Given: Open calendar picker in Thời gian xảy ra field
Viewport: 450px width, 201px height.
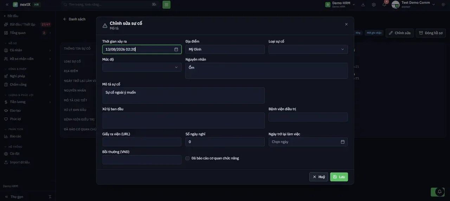Looking at the screenshot, I should (x=176, y=49).
